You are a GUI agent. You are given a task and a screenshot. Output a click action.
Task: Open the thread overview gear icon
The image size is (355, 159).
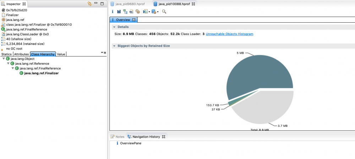click(x=137, y=12)
